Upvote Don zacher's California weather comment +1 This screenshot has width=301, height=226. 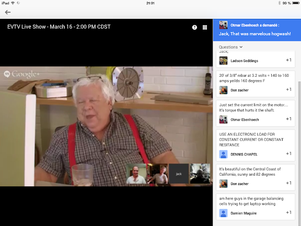(289, 183)
